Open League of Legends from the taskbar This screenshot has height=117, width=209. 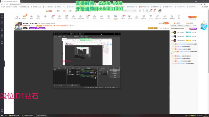click(28, 116)
